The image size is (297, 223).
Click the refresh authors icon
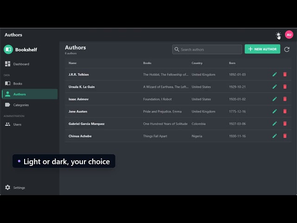pyautogui.click(x=287, y=49)
